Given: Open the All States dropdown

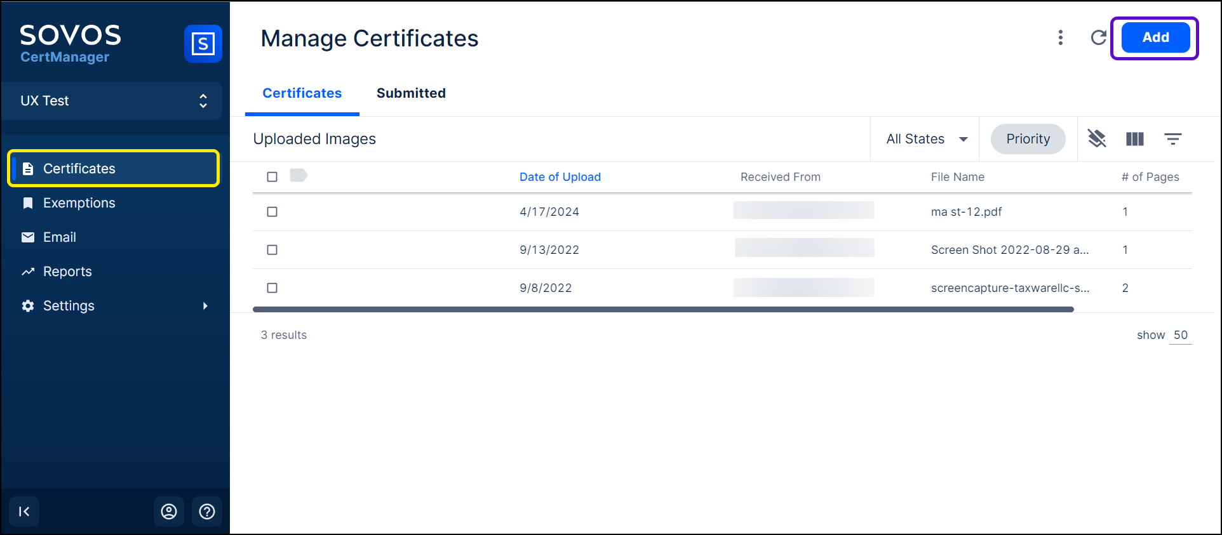Looking at the screenshot, I should (927, 139).
